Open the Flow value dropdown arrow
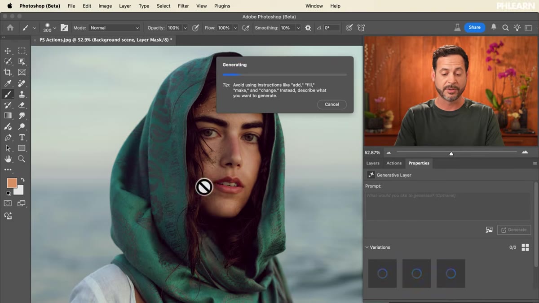This screenshot has width=539, height=303. (x=235, y=28)
